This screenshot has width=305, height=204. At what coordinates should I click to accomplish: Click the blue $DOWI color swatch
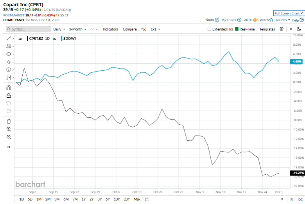[x=62, y=39]
